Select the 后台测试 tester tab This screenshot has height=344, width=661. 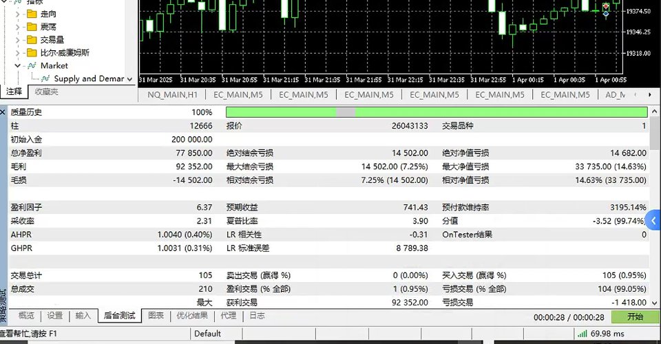[119, 315]
